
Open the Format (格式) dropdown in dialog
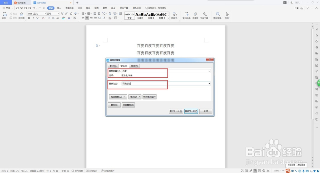(135, 97)
